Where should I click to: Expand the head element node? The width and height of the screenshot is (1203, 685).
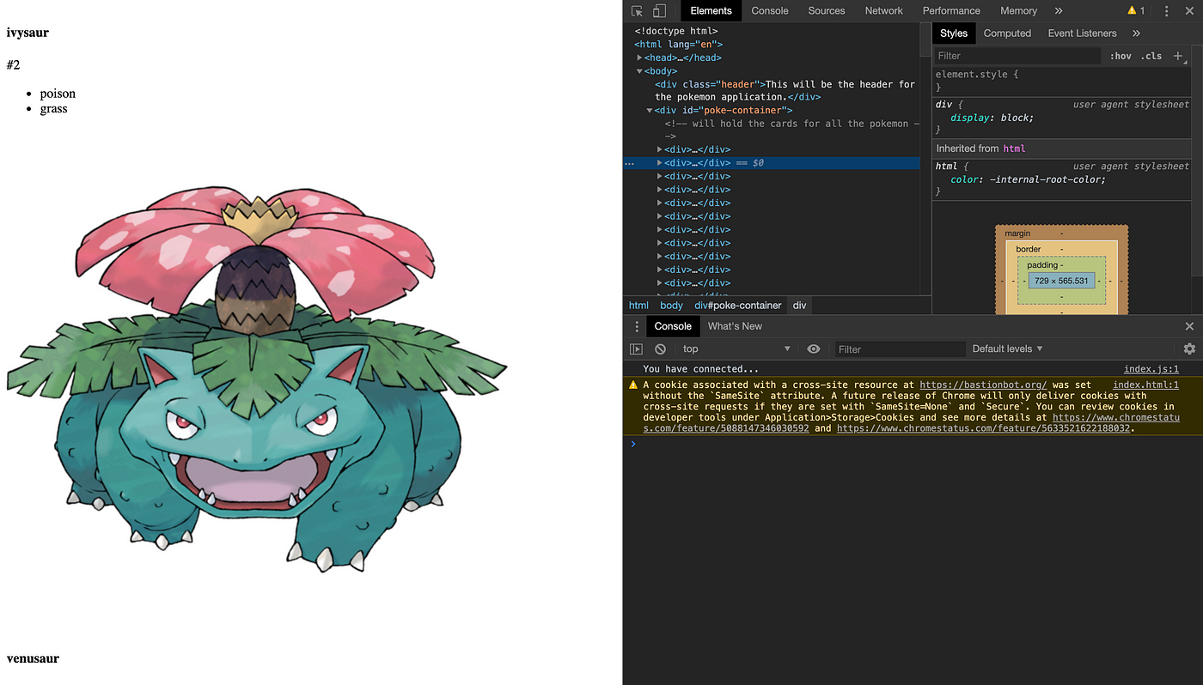pyautogui.click(x=639, y=58)
